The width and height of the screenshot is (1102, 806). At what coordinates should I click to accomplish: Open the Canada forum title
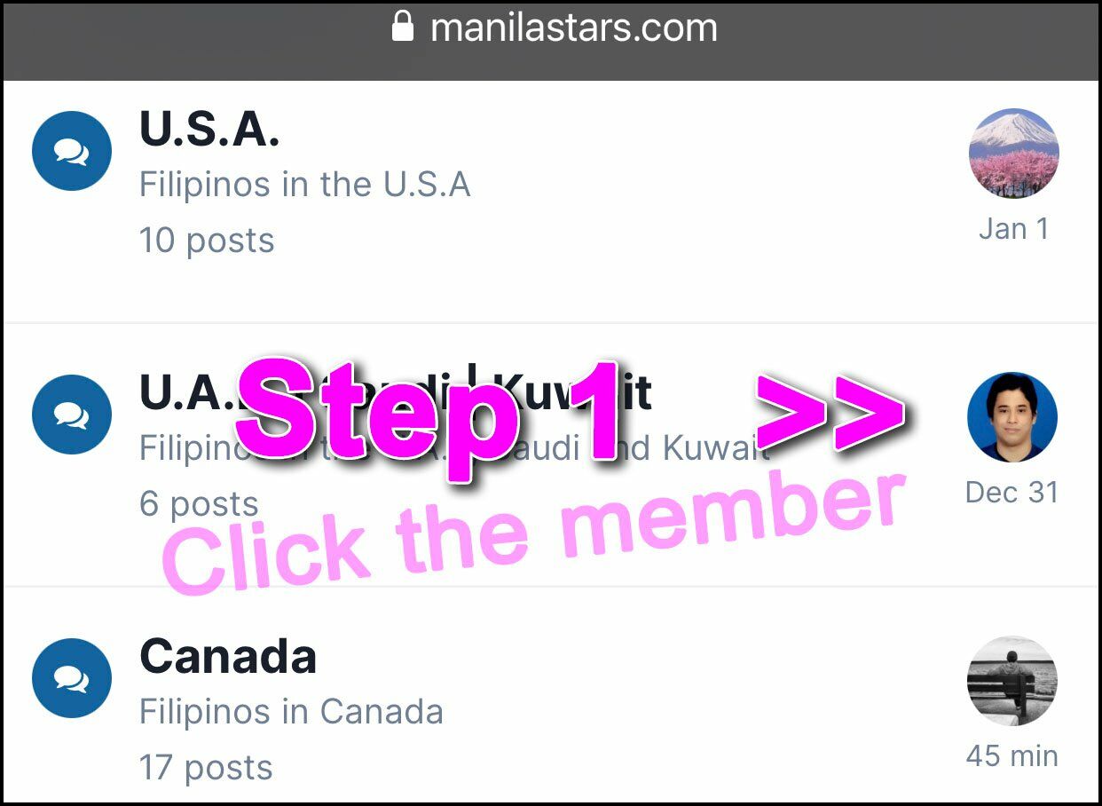click(x=228, y=657)
